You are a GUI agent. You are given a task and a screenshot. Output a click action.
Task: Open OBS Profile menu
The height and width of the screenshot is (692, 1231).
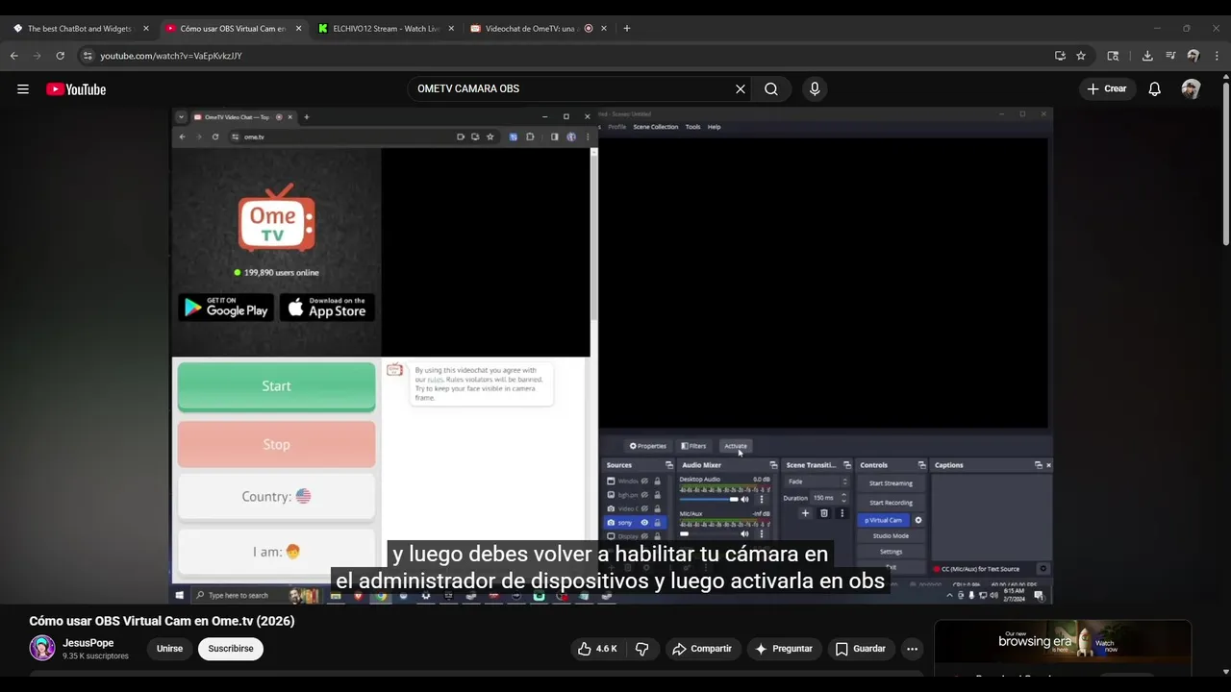tap(616, 127)
